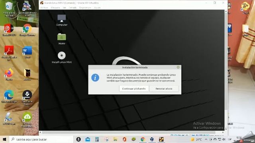Open the black download app in taskbar
Screen dimensions: 255x143
click(78, 139)
